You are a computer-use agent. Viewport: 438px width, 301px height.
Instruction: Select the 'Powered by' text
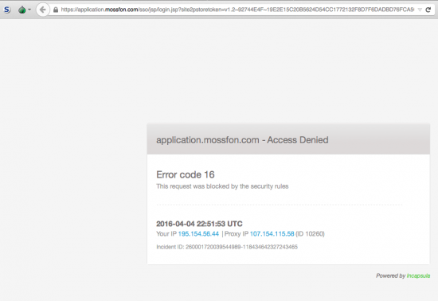pyautogui.click(x=390, y=276)
